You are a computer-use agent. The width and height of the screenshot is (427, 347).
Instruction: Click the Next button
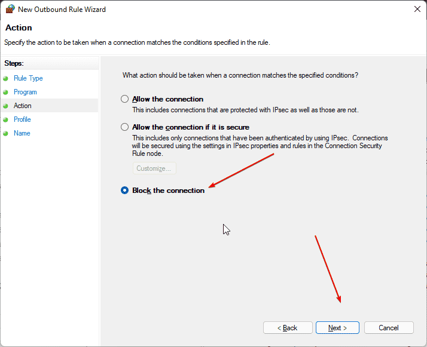coord(337,328)
